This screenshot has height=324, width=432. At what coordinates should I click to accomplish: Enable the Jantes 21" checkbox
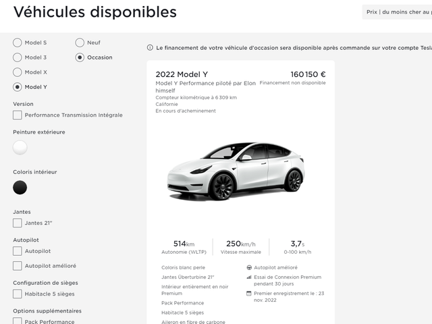pyautogui.click(x=18, y=223)
